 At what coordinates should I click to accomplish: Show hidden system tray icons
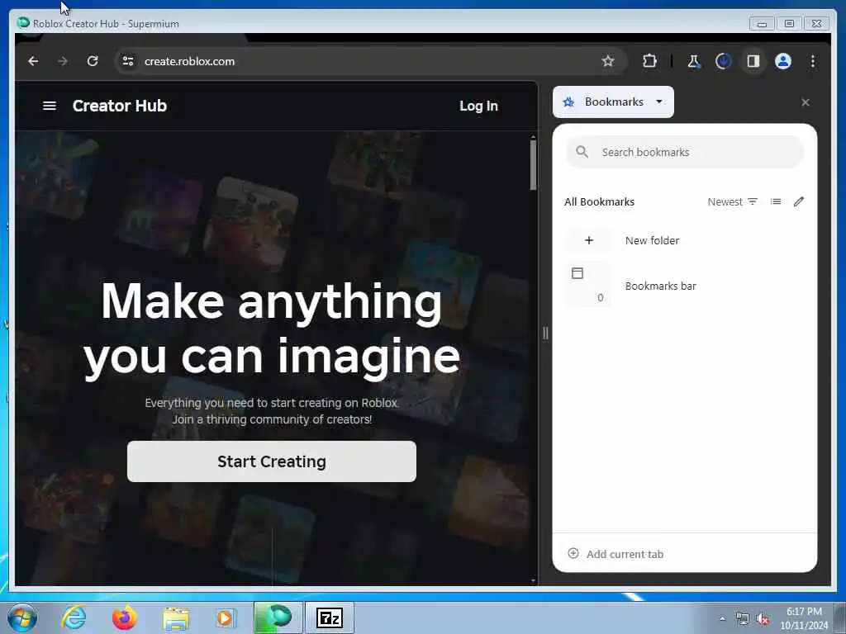[722, 619]
